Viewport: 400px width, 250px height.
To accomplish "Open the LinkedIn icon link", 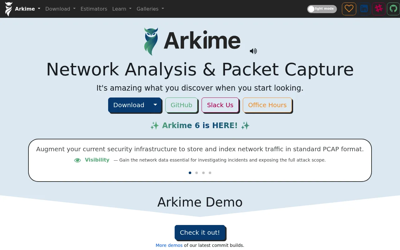I will (x=364, y=9).
